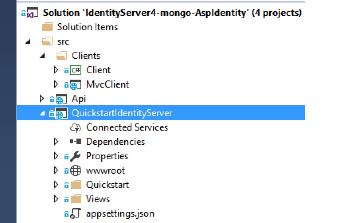Click the QuickstartIdentityServer project icon

pos(61,113)
